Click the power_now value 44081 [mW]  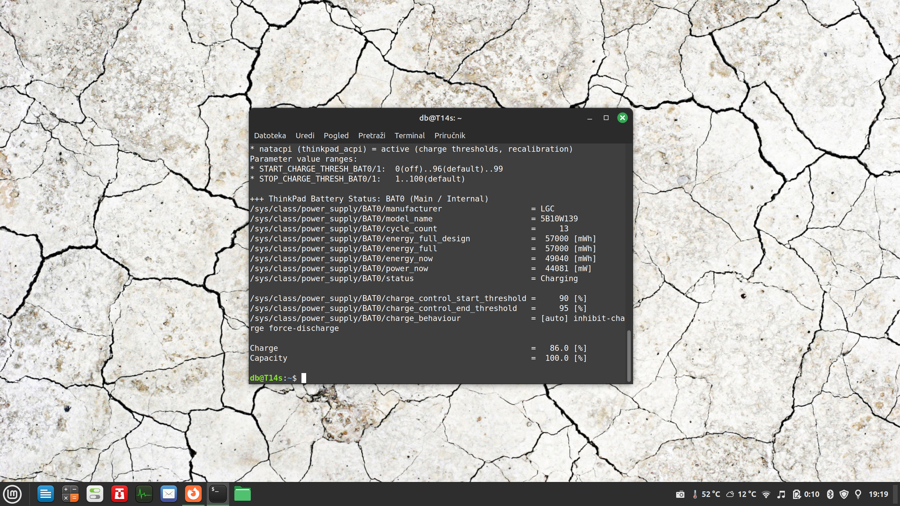click(x=568, y=269)
